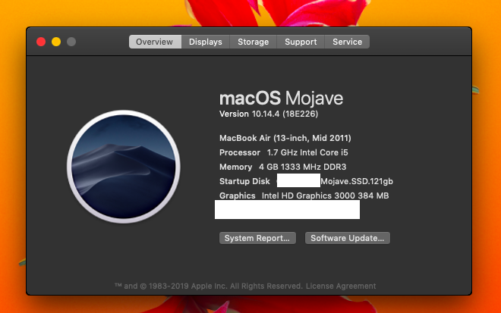Image resolution: width=501 pixels, height=313 pixels.
Task: Click the MacBook Air (13-inch, Mid 2011) text
Action: pos(285,138)
